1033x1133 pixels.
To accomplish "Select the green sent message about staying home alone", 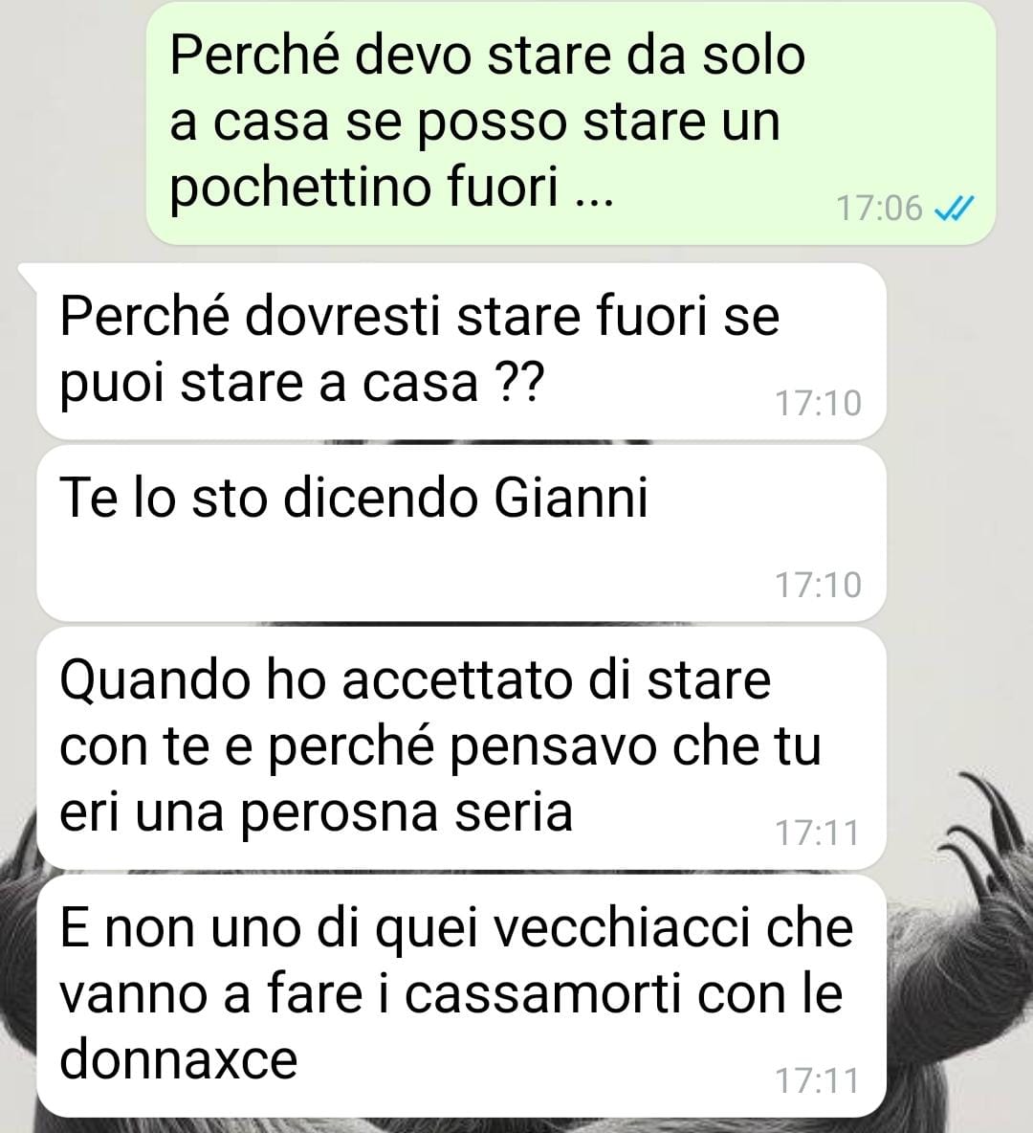I will pyautogui.click(x=571, y=122).
